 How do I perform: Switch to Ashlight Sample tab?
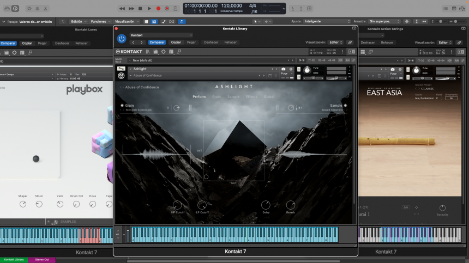[x=233, y=97]
